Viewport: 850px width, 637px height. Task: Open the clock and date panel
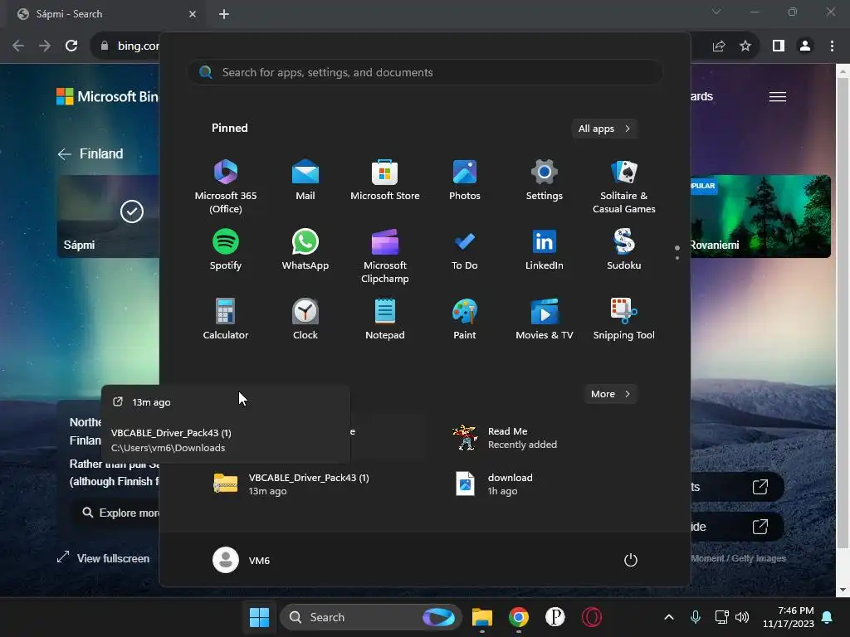789,617
